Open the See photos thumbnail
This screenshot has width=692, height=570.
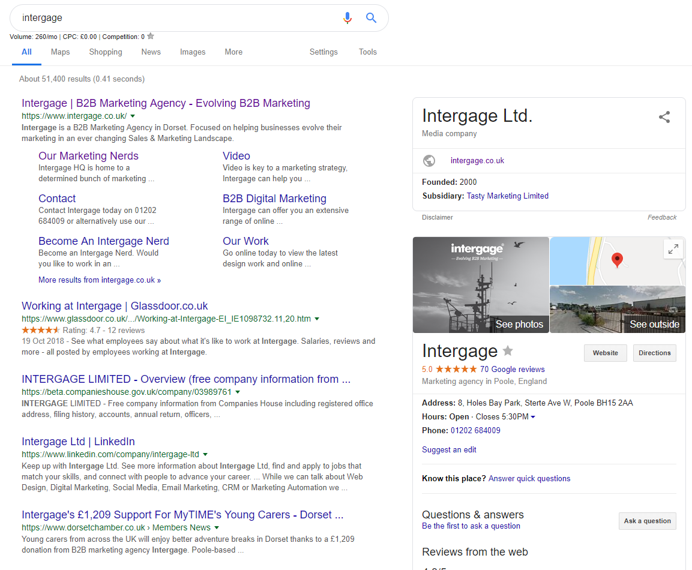(481, 285)
